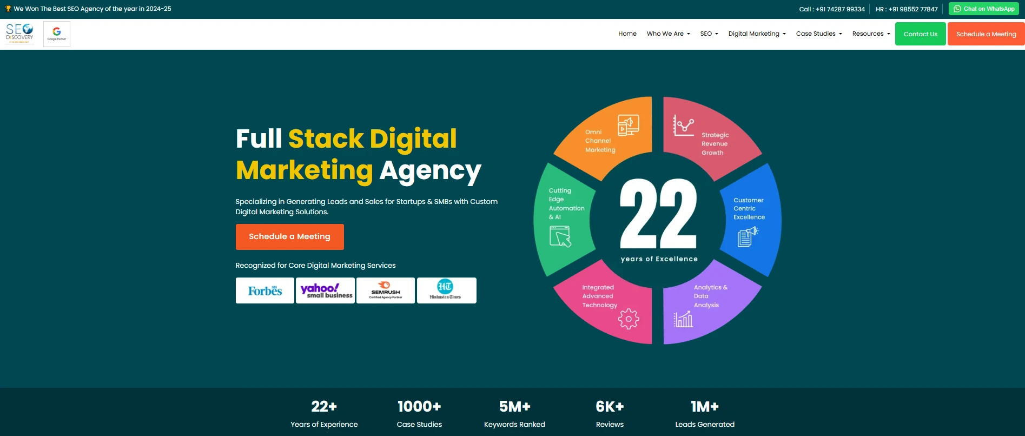Click the Strategic Revenue Growth chart icon
Viewport: 1025px width, 436px height.
pyautogui.click(x=683, y=125)
